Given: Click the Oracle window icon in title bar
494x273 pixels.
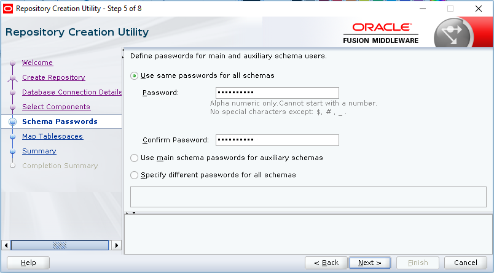Looking at the screenshot, I should [x=8, y=9].
